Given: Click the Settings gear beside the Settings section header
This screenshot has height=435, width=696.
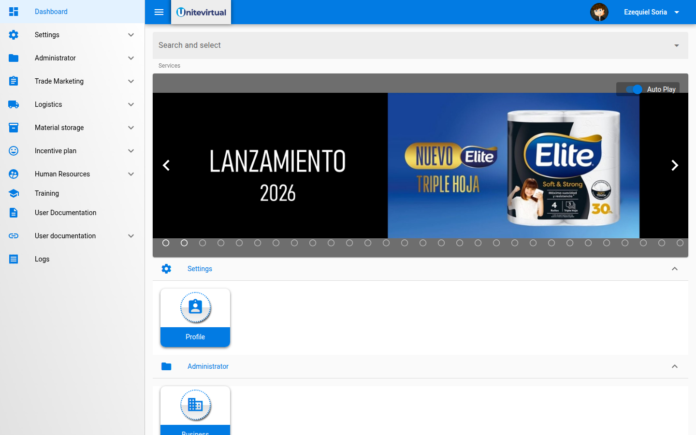Looking at the screenshot, I should point(166,269).
